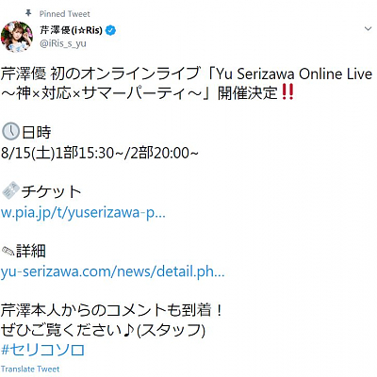Image resolution: width=377 pixels, height=377 pixels.
Task: Click the Pinned Tweet label
Action: (x=65, y=14)
